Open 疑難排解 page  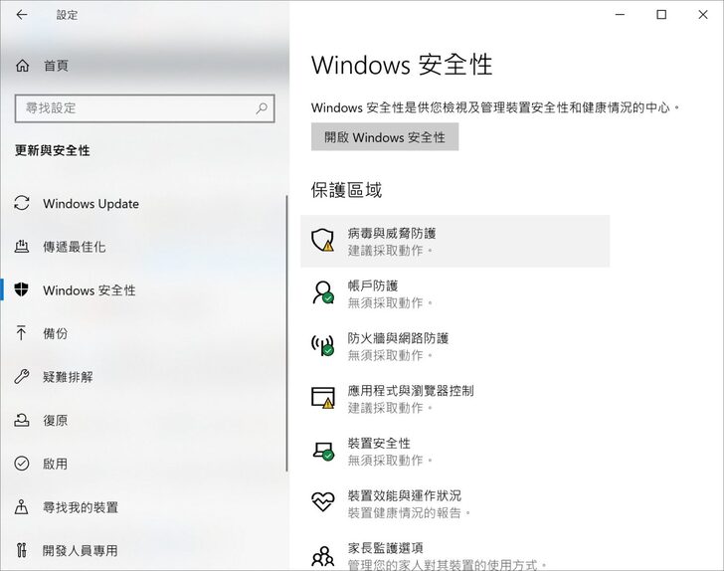tap(143, 377)
